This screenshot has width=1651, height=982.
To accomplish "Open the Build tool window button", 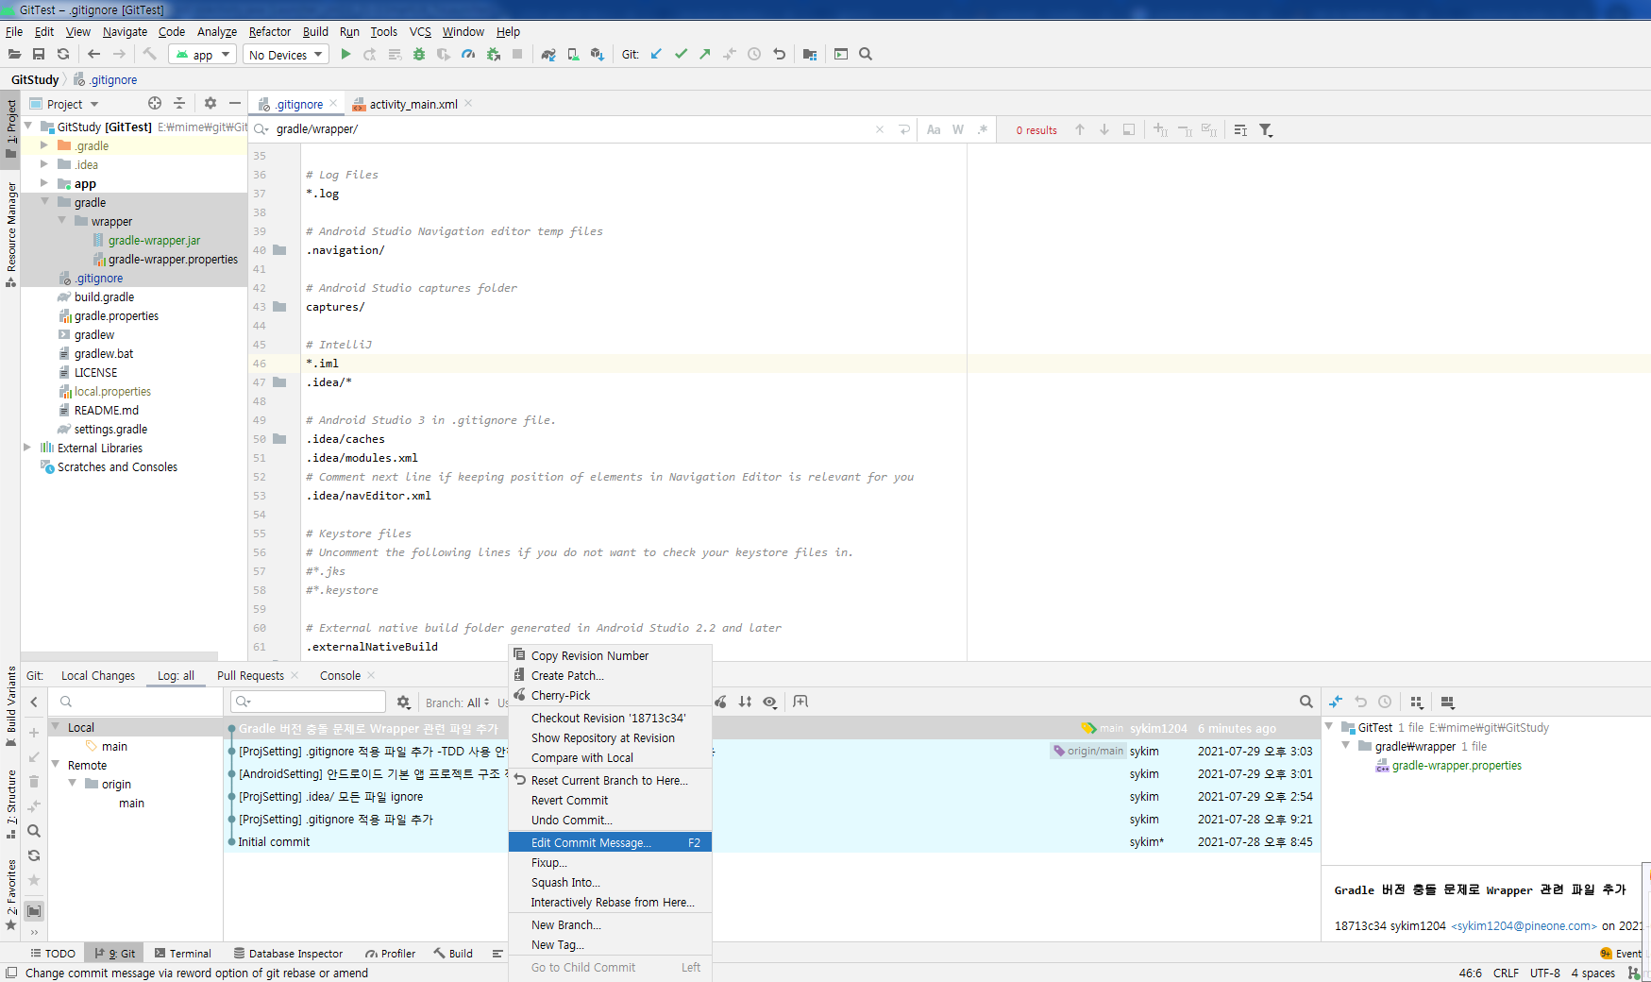I will pyautogui.click(x=454, y=954).
